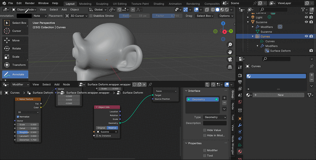Select solid viewport shading mode

click(x=218, y=10)
